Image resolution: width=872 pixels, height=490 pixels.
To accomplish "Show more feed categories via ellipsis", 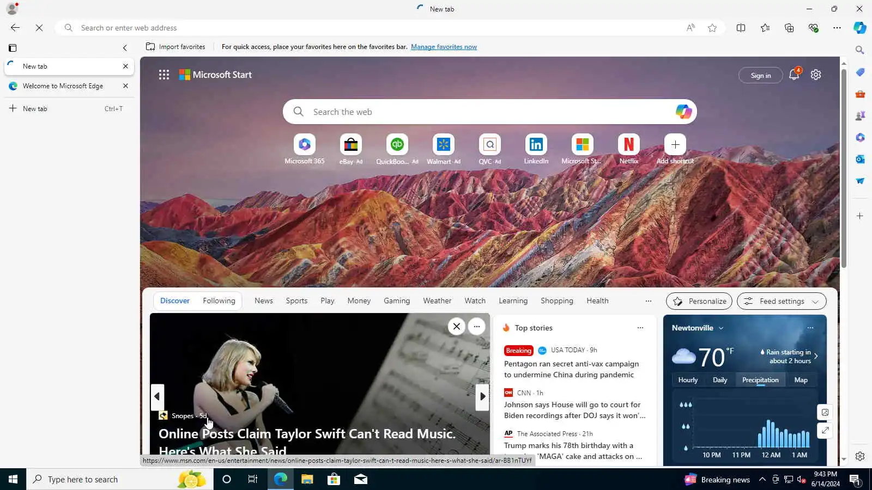I will (x=648, y=301).
